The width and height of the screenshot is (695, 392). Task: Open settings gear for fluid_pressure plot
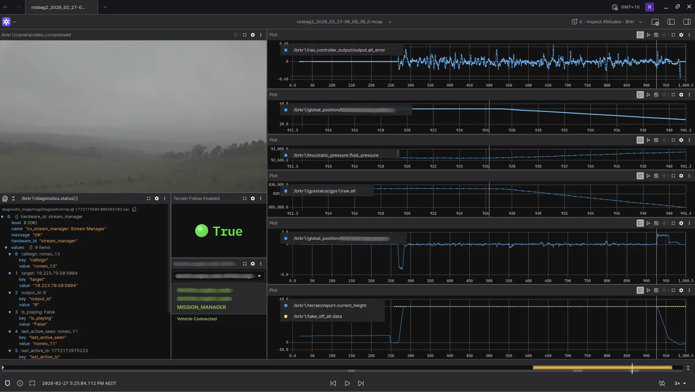tap(681, 140)
